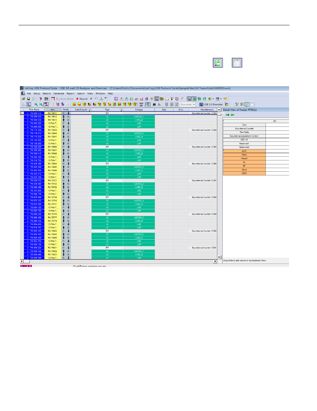Select the Bus Interval Counter field in Detail View
The height and width of the screenshot is (411, 317).
(x=244, y=128)
